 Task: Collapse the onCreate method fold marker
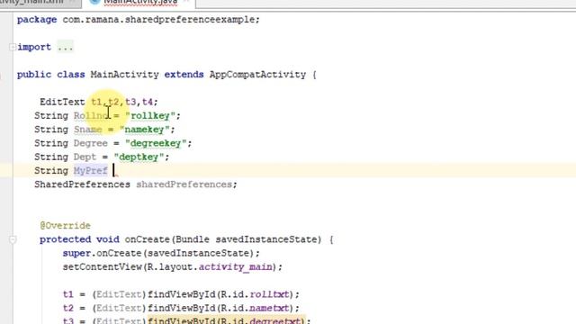(x=13, y=240)
